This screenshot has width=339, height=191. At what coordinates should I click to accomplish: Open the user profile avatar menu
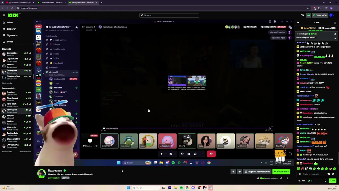pos(331,15)
